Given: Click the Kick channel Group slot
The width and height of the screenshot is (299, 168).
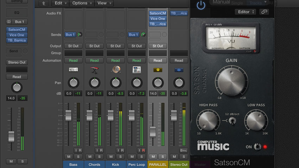Looking at the screenshot, I should [x=116, y=53].
